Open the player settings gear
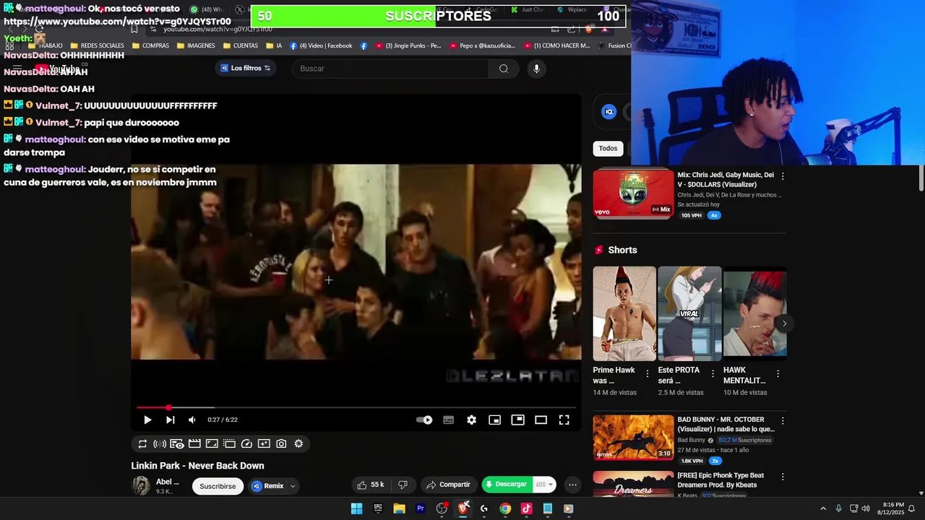The image size is (925, 520). 472,420
